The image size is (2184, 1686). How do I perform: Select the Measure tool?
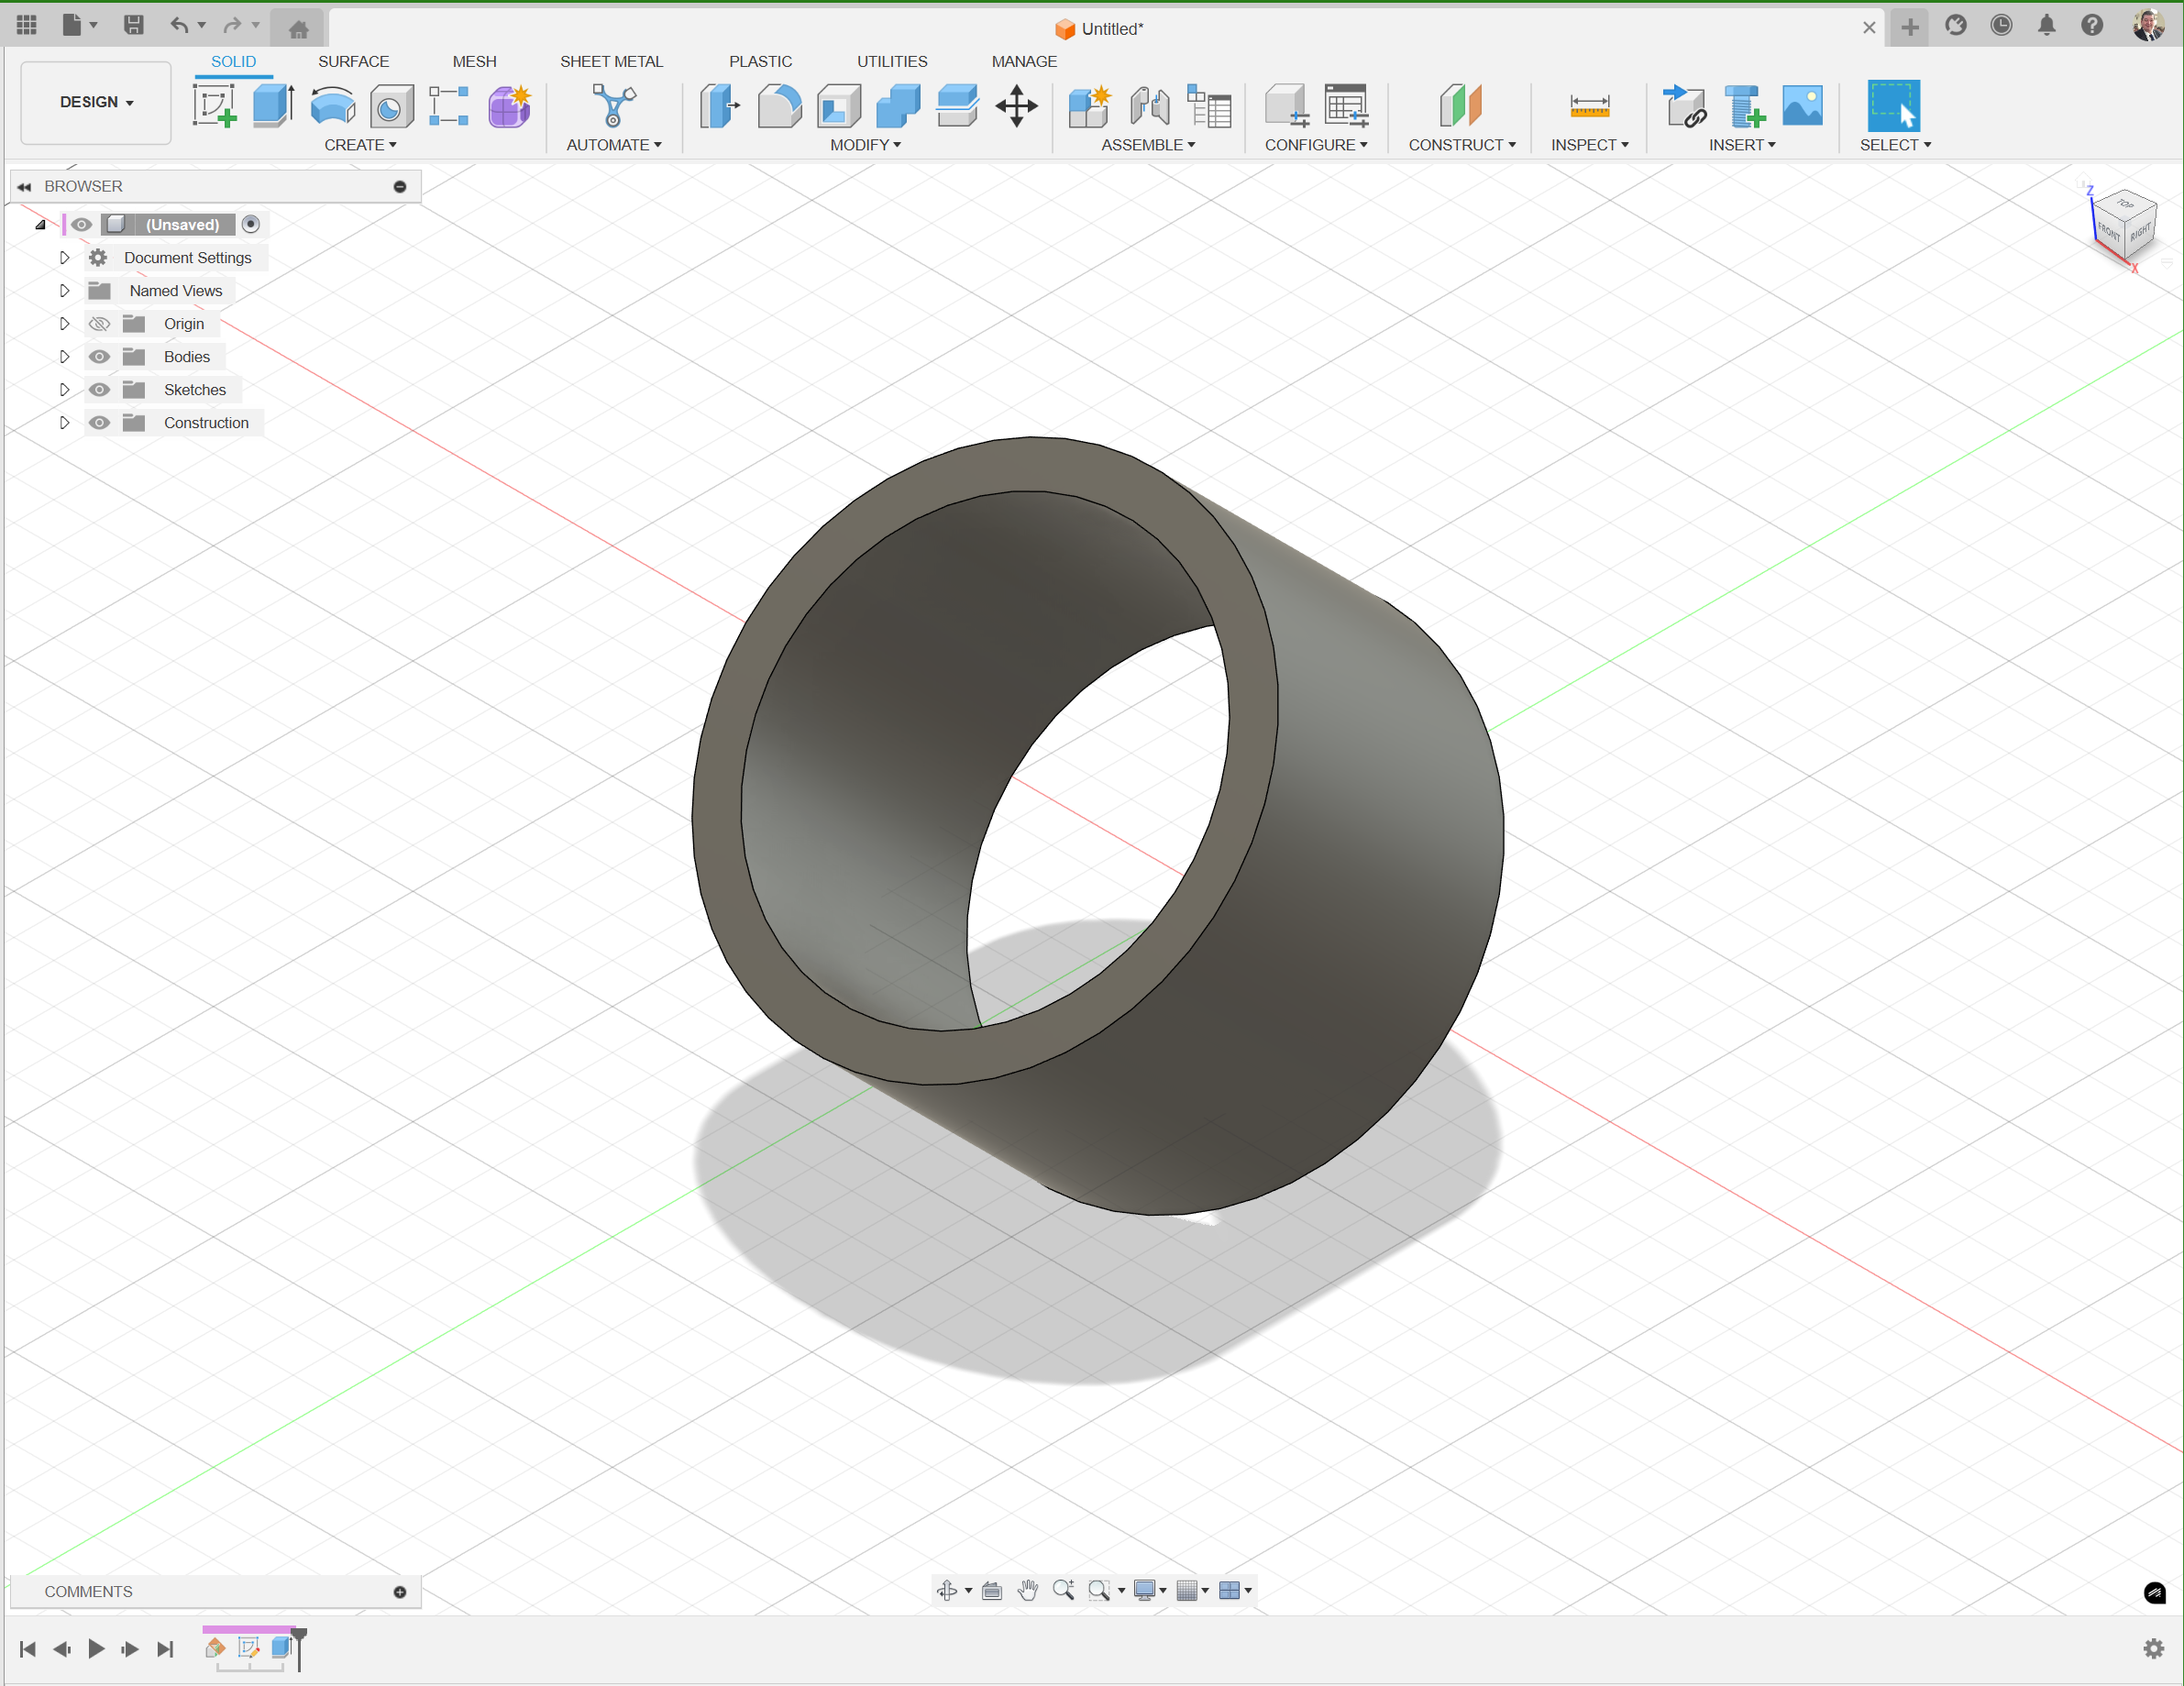(1589, 105)
